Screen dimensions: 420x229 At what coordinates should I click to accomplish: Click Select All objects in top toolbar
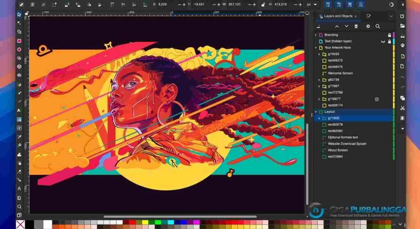21,5
